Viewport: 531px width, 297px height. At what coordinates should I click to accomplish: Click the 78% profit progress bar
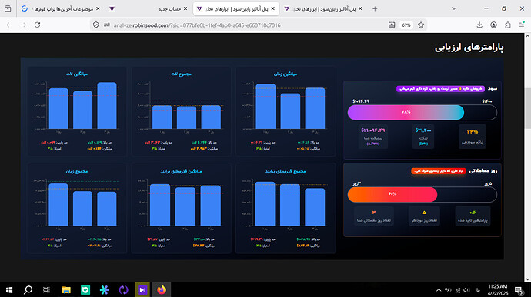coord(422,113)
